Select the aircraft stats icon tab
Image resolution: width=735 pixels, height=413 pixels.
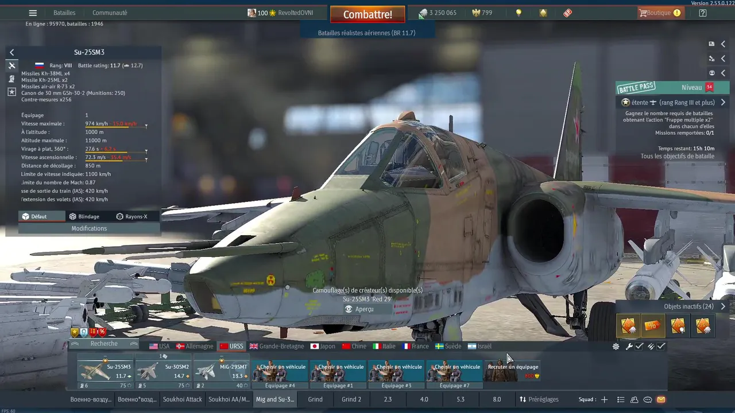click(x=11, y=66)
